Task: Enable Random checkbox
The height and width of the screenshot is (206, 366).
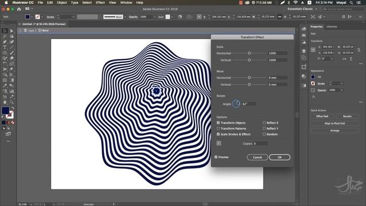Action: point(264,134)
